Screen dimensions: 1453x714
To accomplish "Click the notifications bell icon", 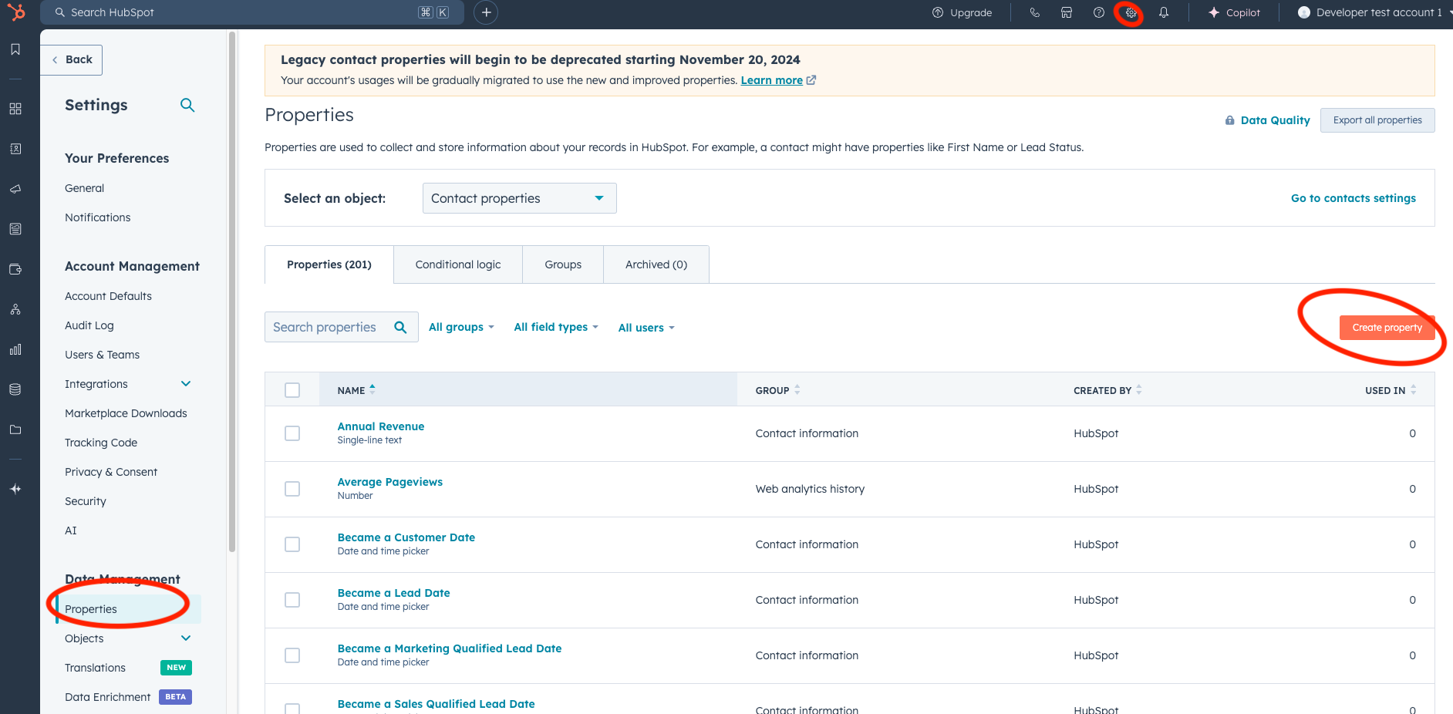I will (x=1164, y=13).
